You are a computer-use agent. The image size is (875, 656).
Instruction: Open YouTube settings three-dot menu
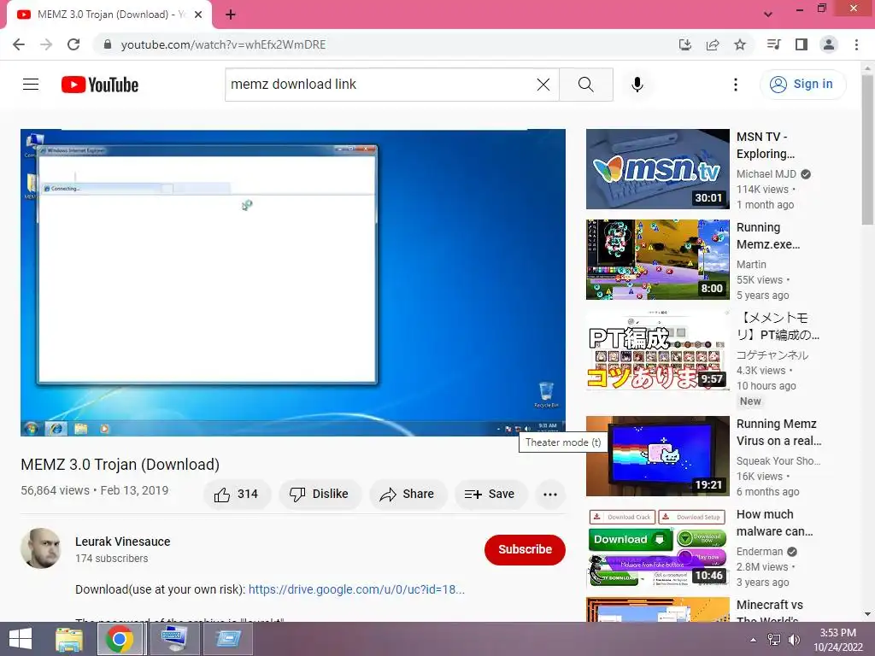coord(736,85)
